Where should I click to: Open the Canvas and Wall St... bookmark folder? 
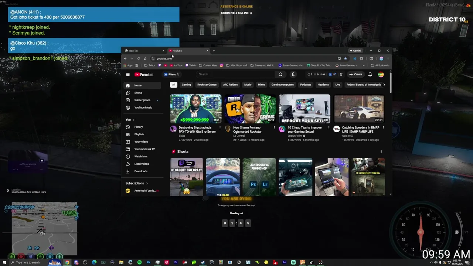[263, 65]
